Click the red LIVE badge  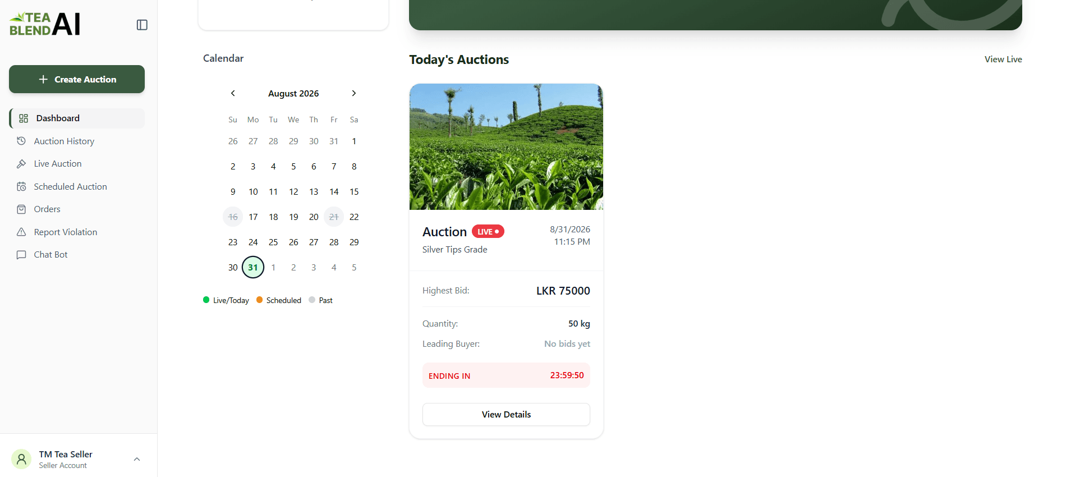(x=488, y=231)
